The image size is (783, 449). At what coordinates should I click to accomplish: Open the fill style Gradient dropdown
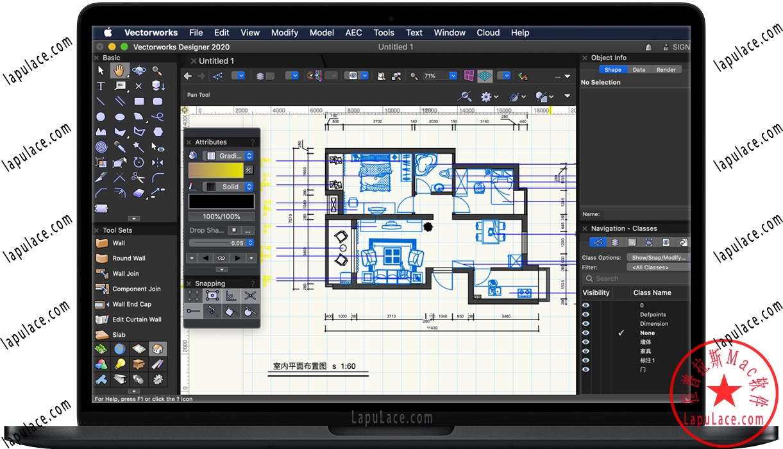click(x=228, y=156)
